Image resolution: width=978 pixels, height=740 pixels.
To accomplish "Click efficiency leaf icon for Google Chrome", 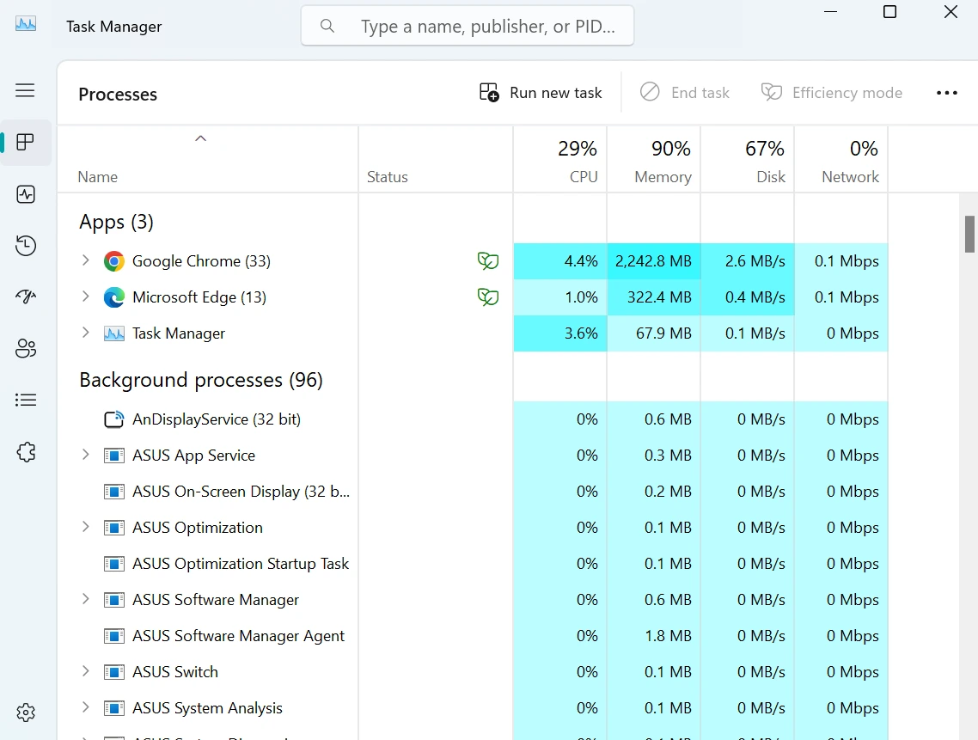I will 488,260.
